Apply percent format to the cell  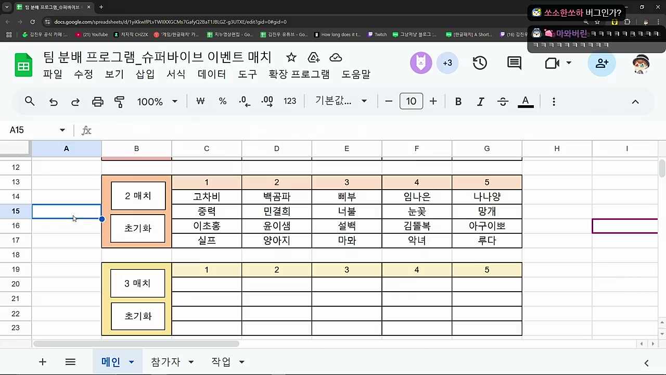(223, 102)
